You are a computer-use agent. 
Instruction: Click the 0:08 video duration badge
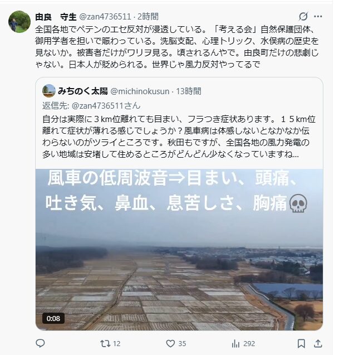53,318
